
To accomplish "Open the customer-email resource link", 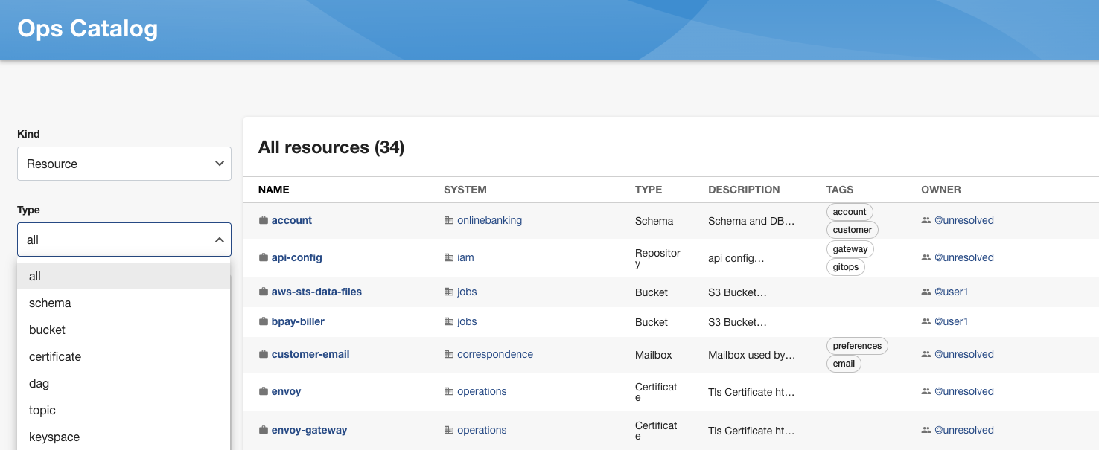I will 310,354.
